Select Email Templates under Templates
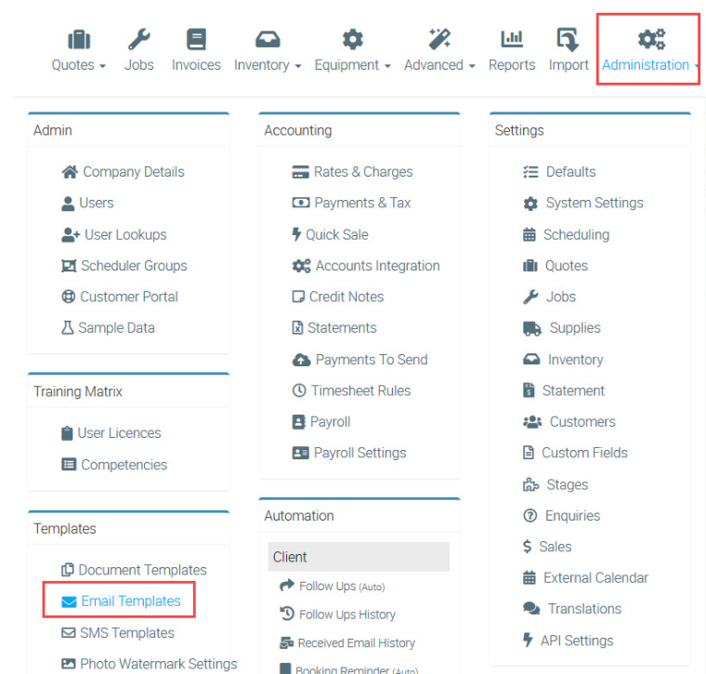Image resolution: width=706 pixels, height=674 pixels. 130,601
